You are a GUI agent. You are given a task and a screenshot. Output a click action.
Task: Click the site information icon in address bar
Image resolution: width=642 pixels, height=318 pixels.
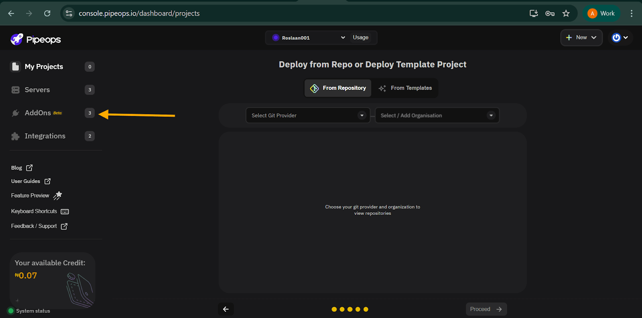[x=69, y=13]
